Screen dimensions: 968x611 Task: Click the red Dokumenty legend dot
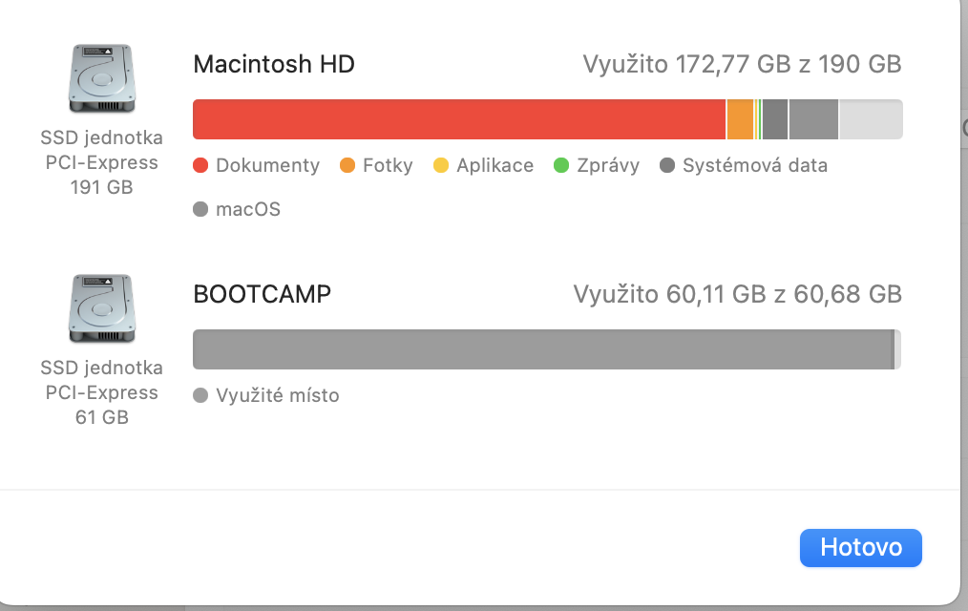200,165
